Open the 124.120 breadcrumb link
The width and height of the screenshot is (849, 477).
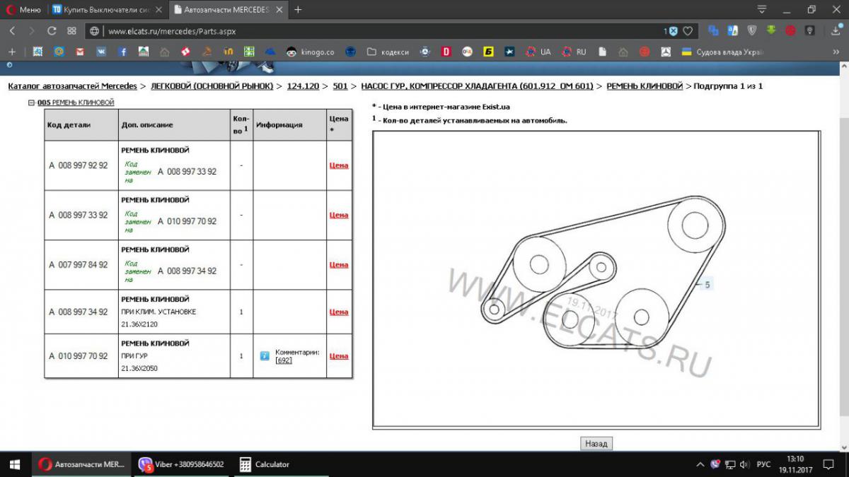click(303, 86)
